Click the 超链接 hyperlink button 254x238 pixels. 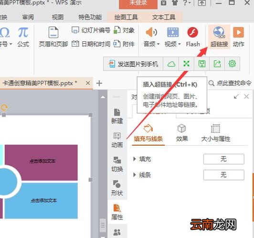(219, 37)
